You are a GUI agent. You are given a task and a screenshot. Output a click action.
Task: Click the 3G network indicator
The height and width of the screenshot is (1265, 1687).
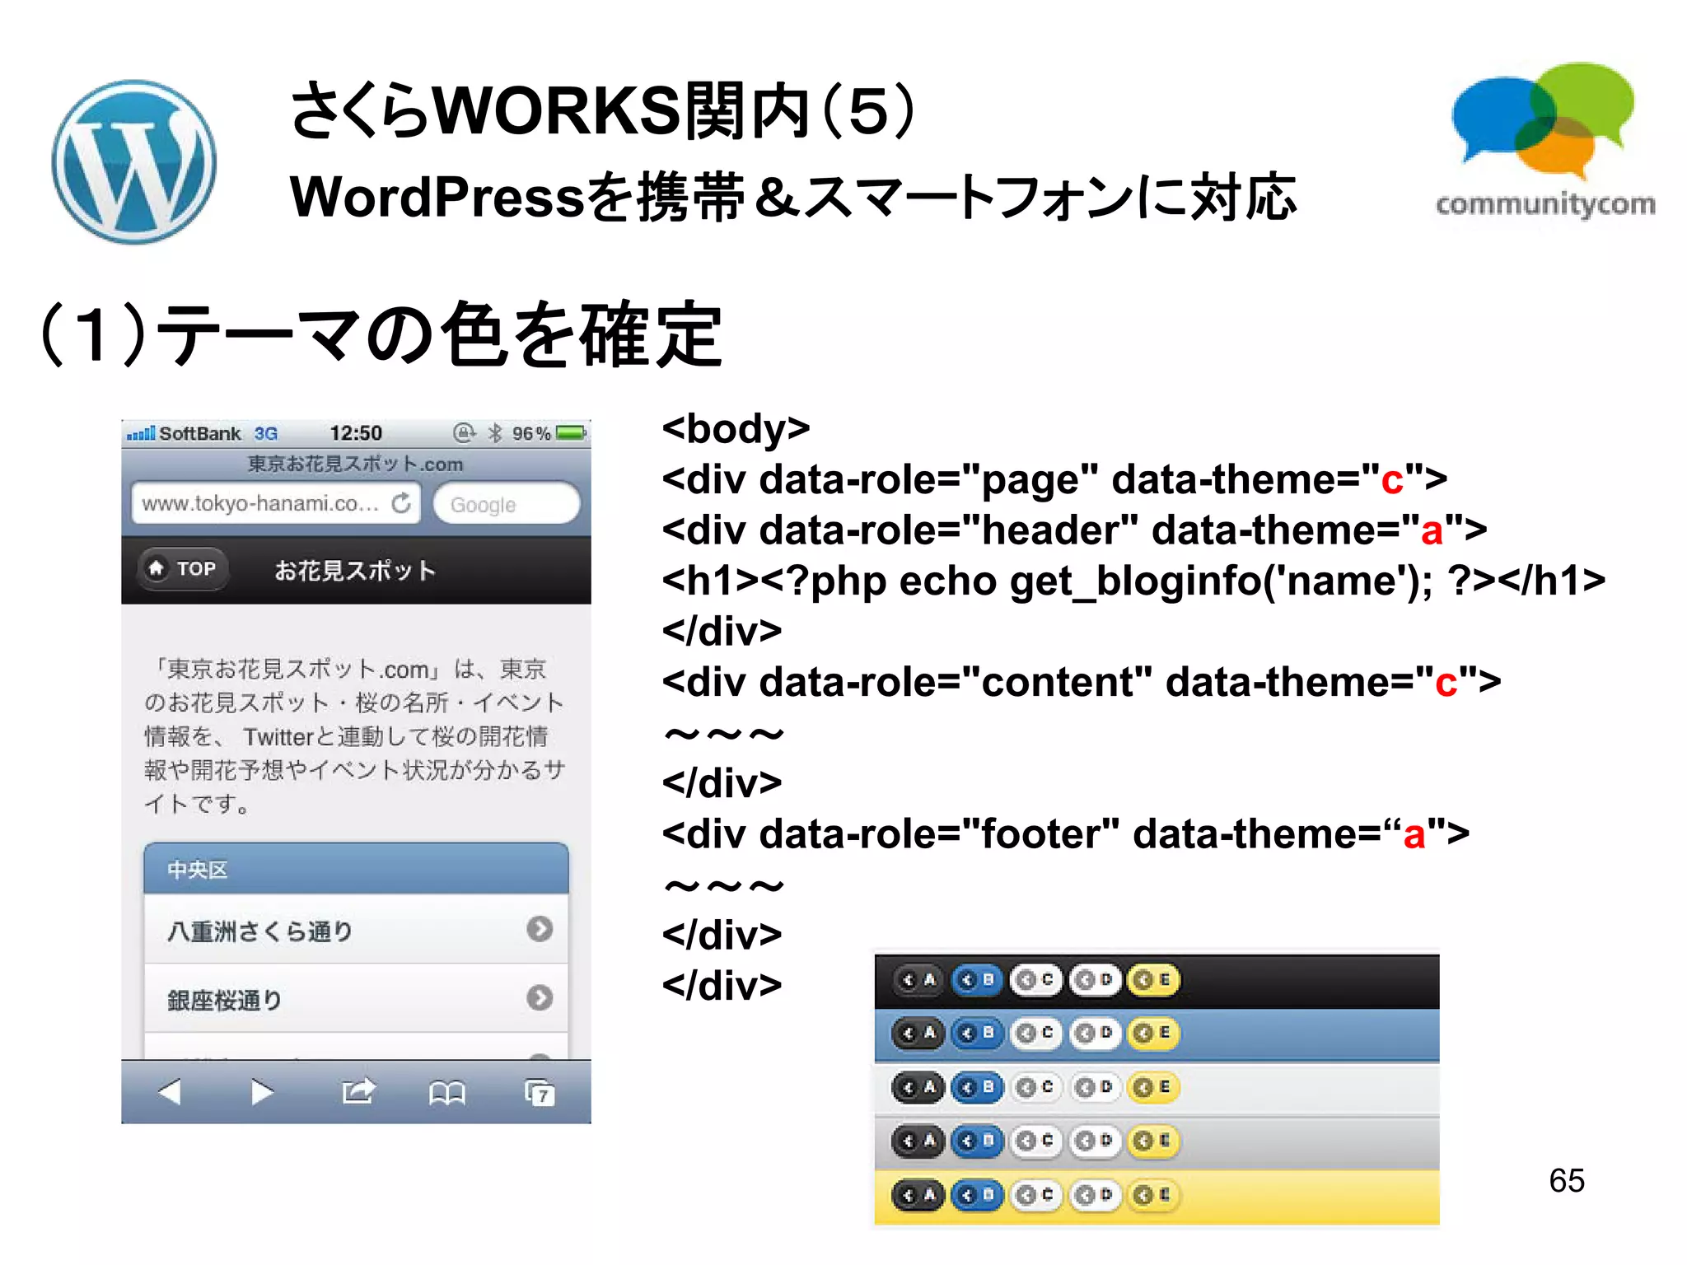tap(265, 433)
